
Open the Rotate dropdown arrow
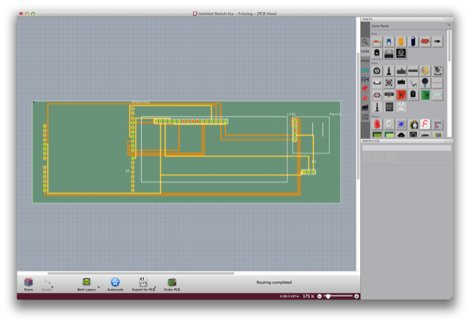click(x=52, y=287)
